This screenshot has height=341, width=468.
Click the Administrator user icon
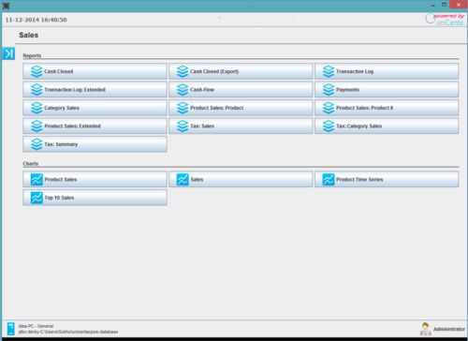pos(425,329)
